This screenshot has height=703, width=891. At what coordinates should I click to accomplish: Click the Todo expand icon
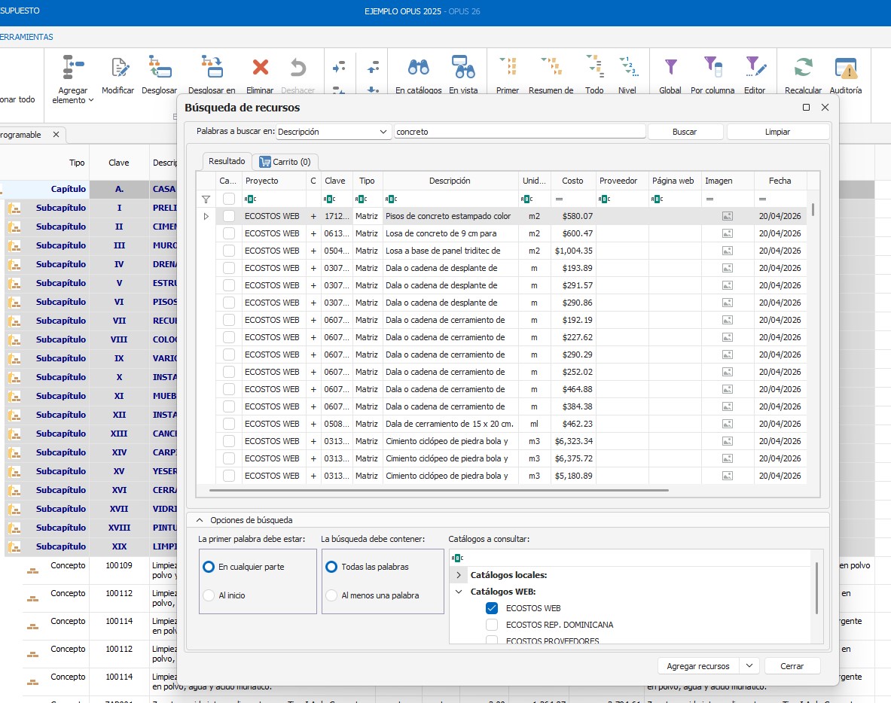pos(595,66)
